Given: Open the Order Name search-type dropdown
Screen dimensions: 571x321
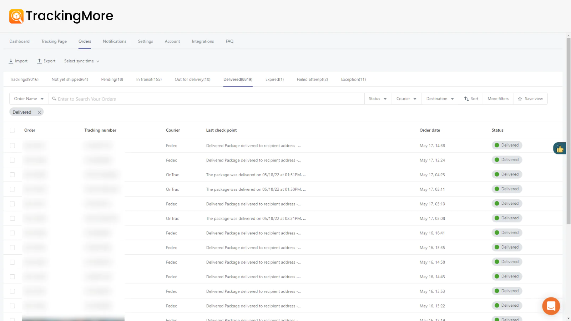Looking at the screenshot, I should click(x=29, y=99).
